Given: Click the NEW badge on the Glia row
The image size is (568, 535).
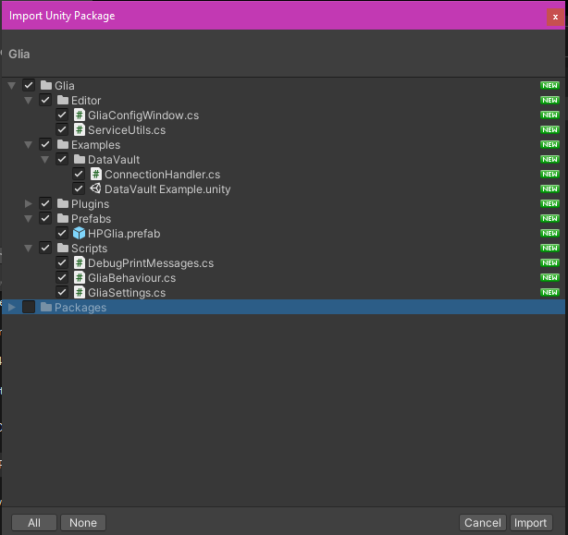Looking at the screenshot, I should (550, 86).
